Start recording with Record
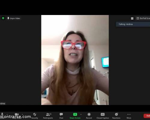 click(x=89, y=116)
